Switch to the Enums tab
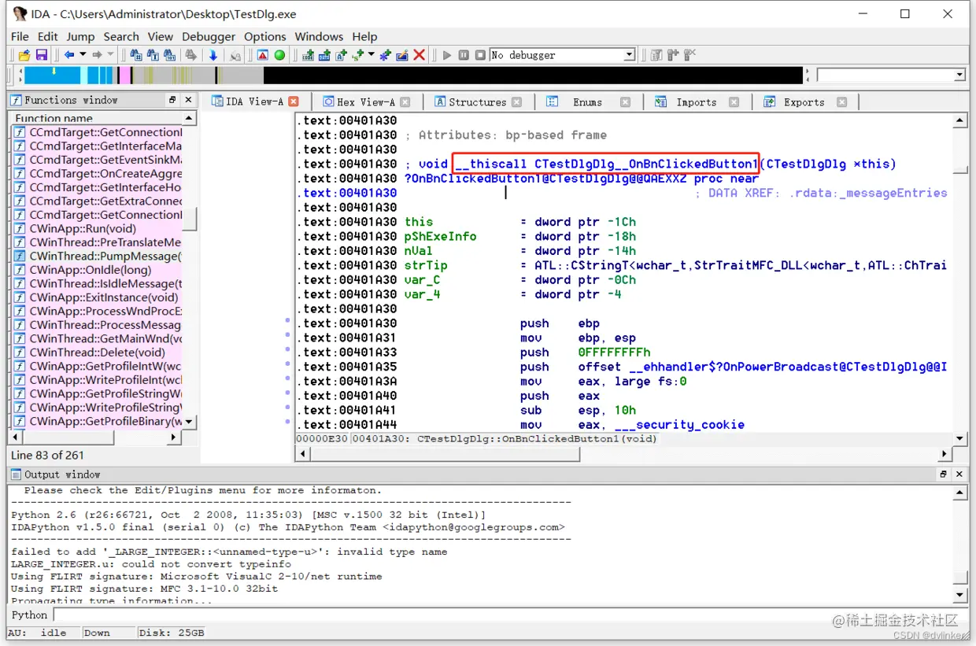Image resolution: width=976 pixels, height=646 pixels. 588,102
